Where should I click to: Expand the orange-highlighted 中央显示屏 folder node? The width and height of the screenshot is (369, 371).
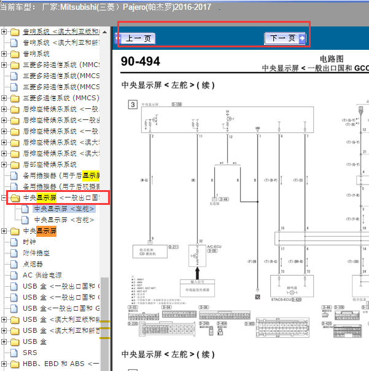pyautogui.click(x=4, y=231)
